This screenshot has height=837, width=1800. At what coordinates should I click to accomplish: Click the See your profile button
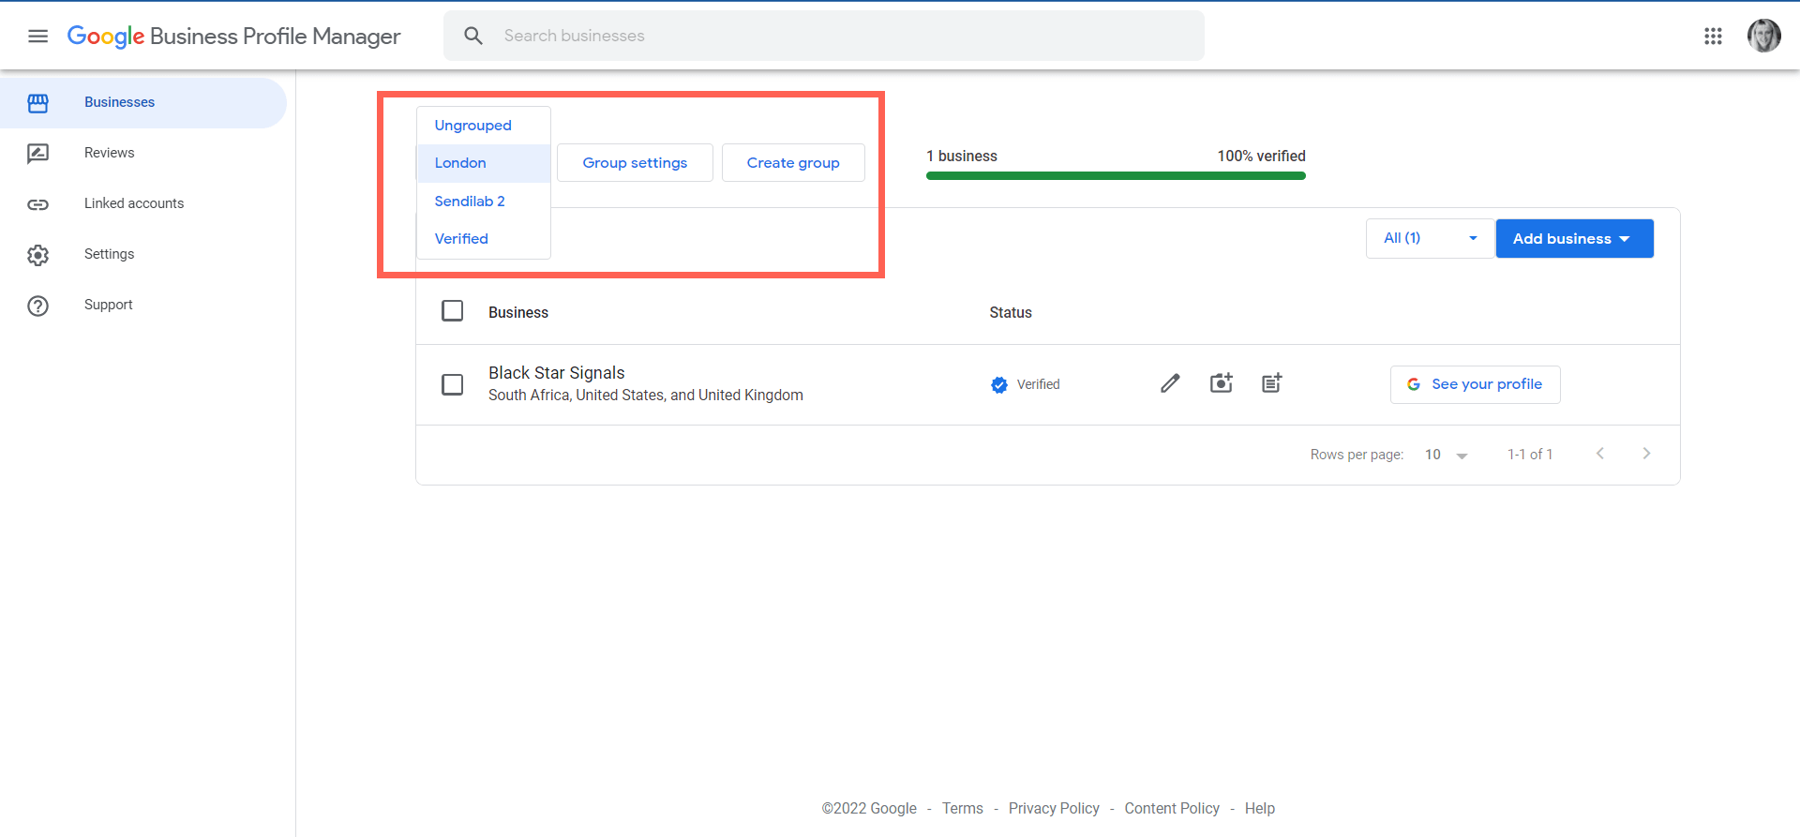1475,384
